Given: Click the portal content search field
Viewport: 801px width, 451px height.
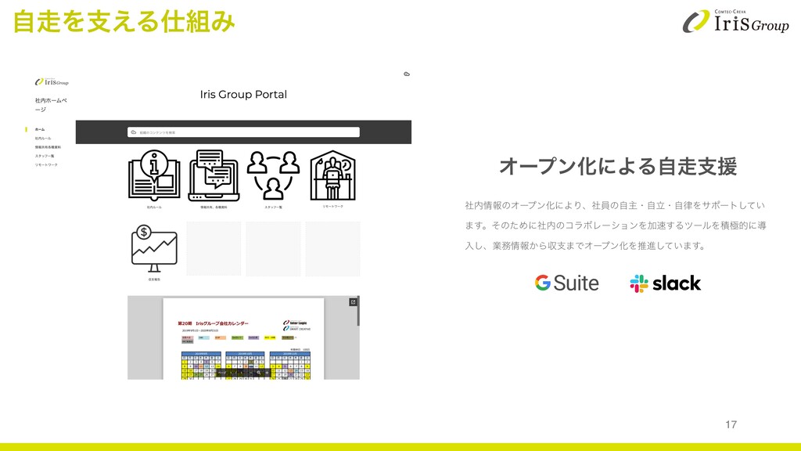Looking at the screenshot, I should 244,132.
